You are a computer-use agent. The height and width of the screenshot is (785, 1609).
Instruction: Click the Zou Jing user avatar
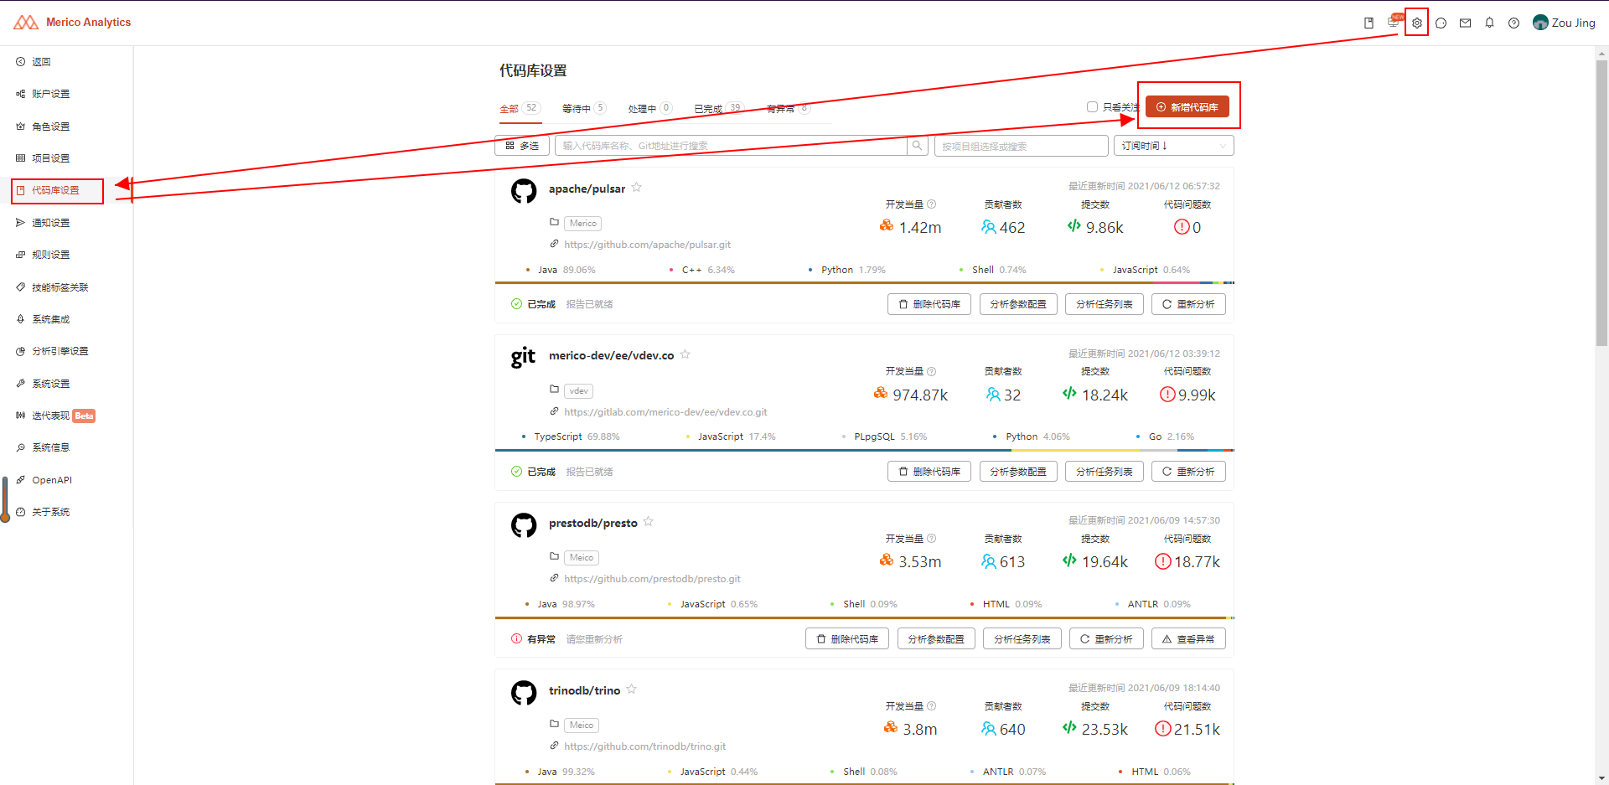click(x=1540, y=23)
